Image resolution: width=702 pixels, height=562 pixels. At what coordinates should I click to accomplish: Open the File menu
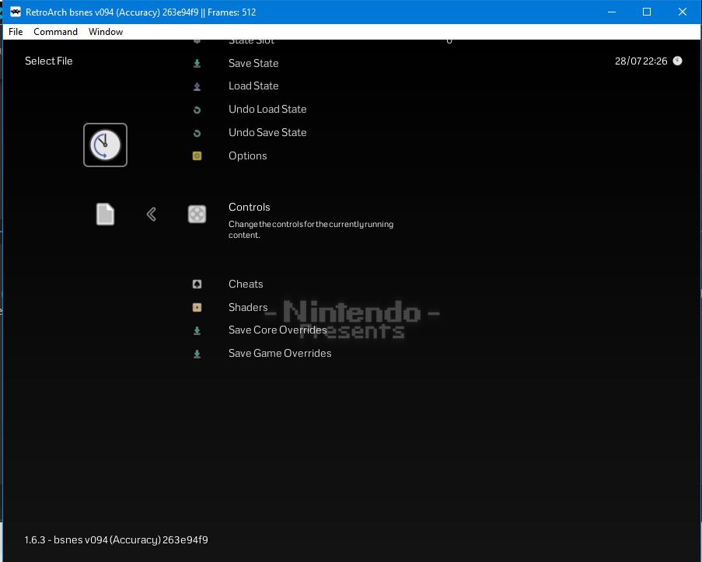pos(16,32)
